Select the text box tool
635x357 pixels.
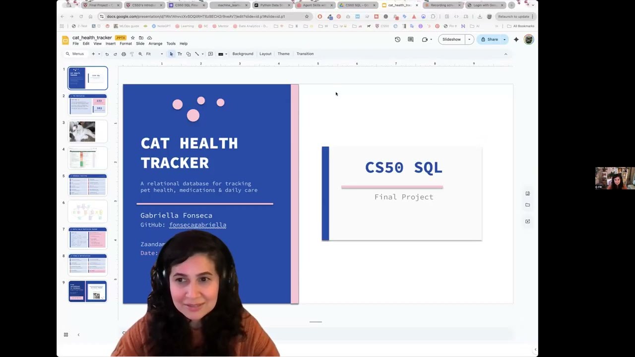pos(180,54)
